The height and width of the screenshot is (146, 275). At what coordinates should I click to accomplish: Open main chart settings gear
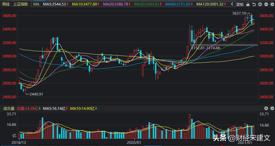[272, 4]
